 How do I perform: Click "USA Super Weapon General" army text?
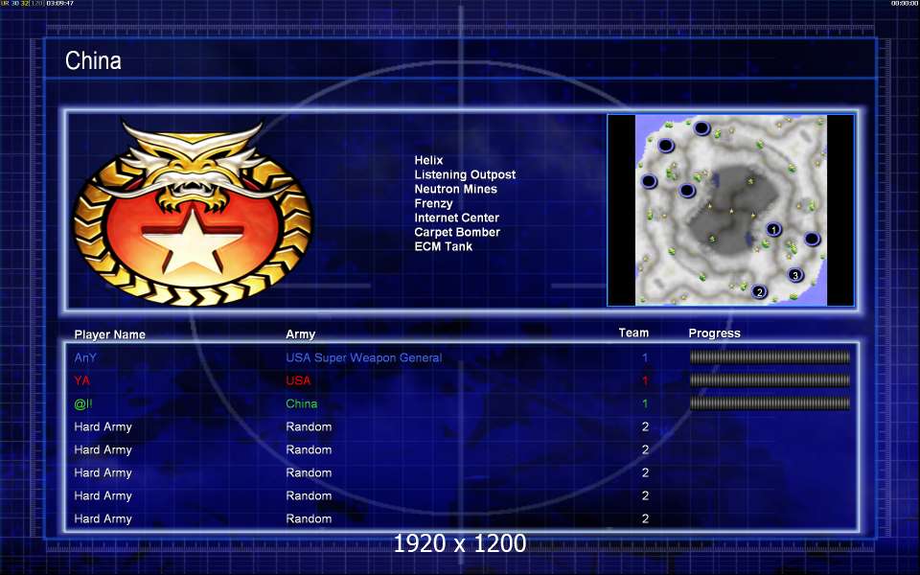pos(364,357)
